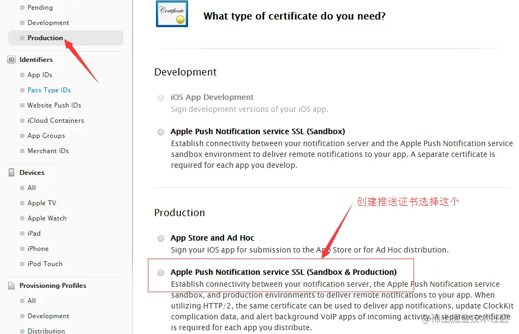The height and width of the screenshot is (334, 519).
Task: Click the Provisioning Profiles section heading
Action: 53,285
